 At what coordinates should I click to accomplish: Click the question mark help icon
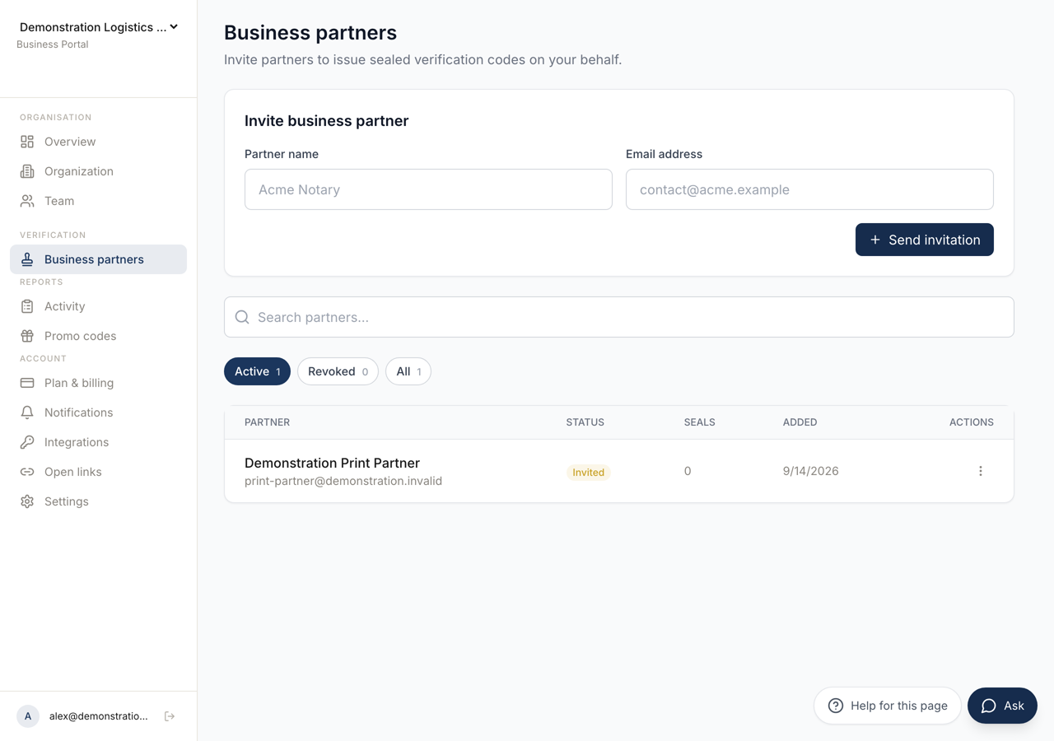(836, 706)
